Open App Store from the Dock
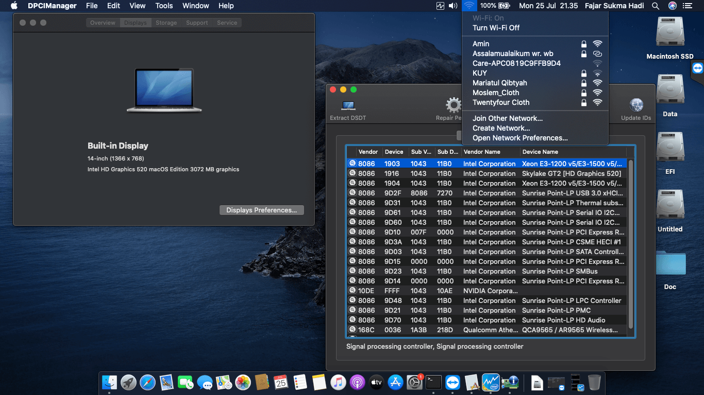This screenshot has height=395, width=704. coord(395,382)
